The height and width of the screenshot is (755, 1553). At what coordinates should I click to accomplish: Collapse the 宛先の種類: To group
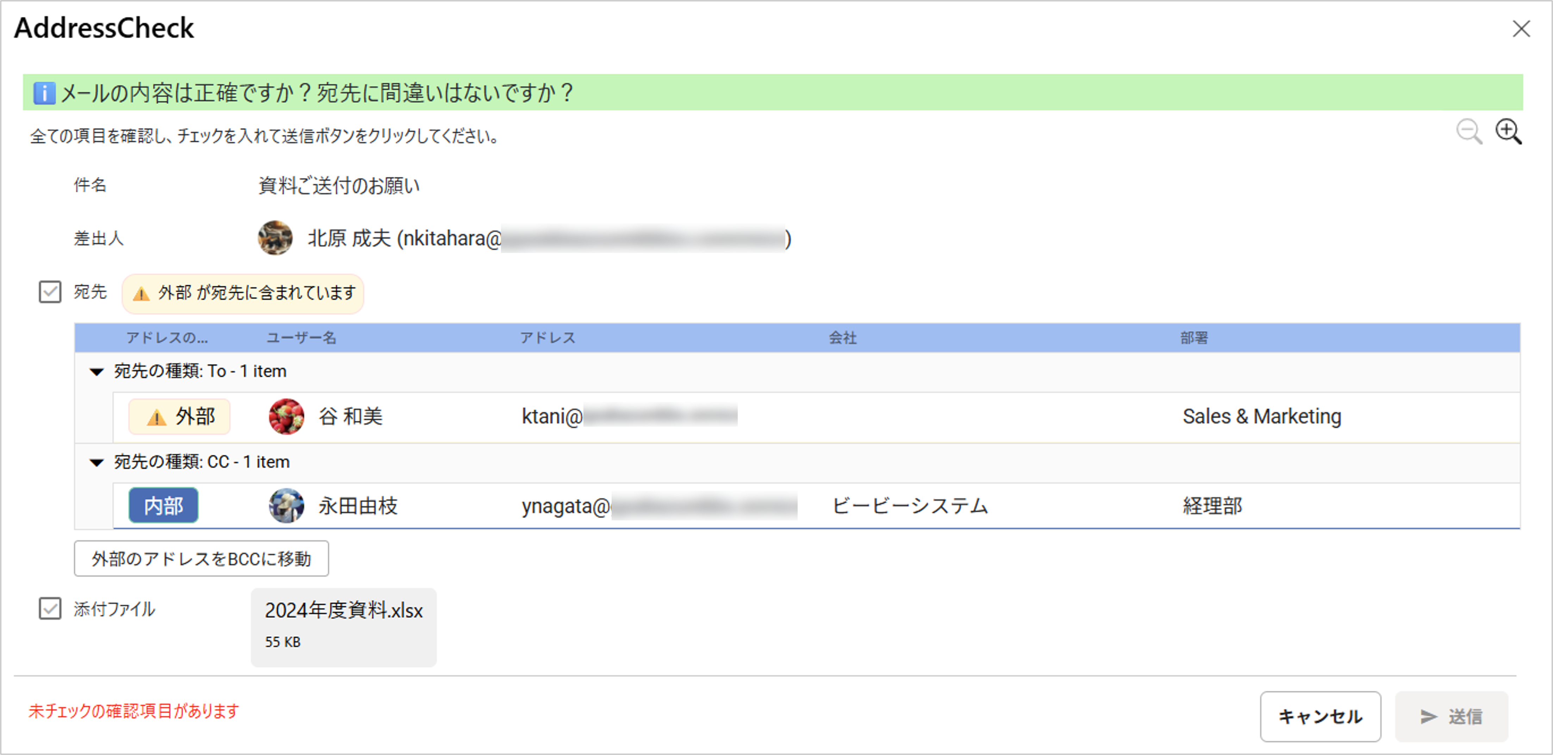point(97,371)
